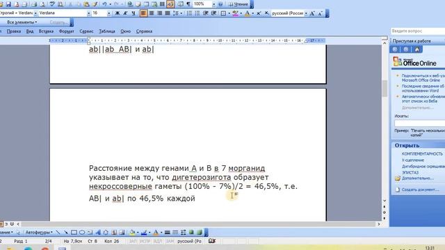Click the Spelling check icon
Screen dimensions: 445x250
(52, 4)
